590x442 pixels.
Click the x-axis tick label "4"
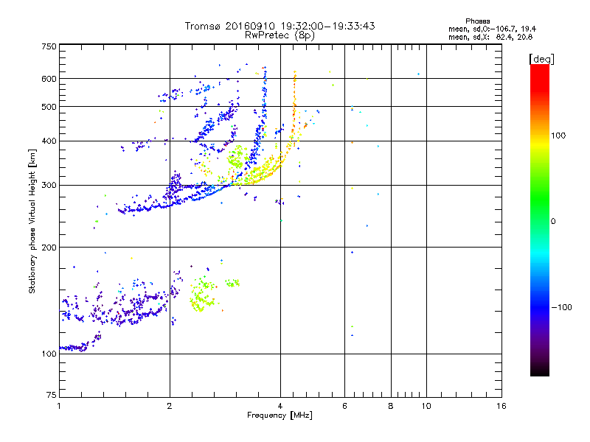280,406
